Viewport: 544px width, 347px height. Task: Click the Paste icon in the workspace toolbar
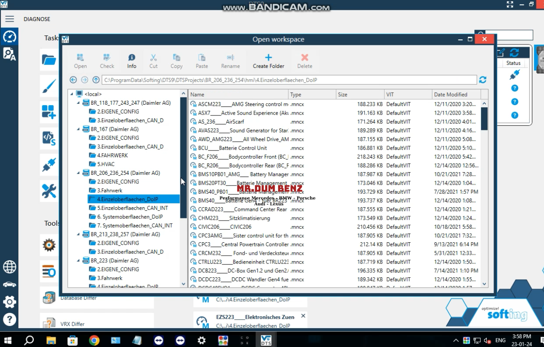point(201,60)
